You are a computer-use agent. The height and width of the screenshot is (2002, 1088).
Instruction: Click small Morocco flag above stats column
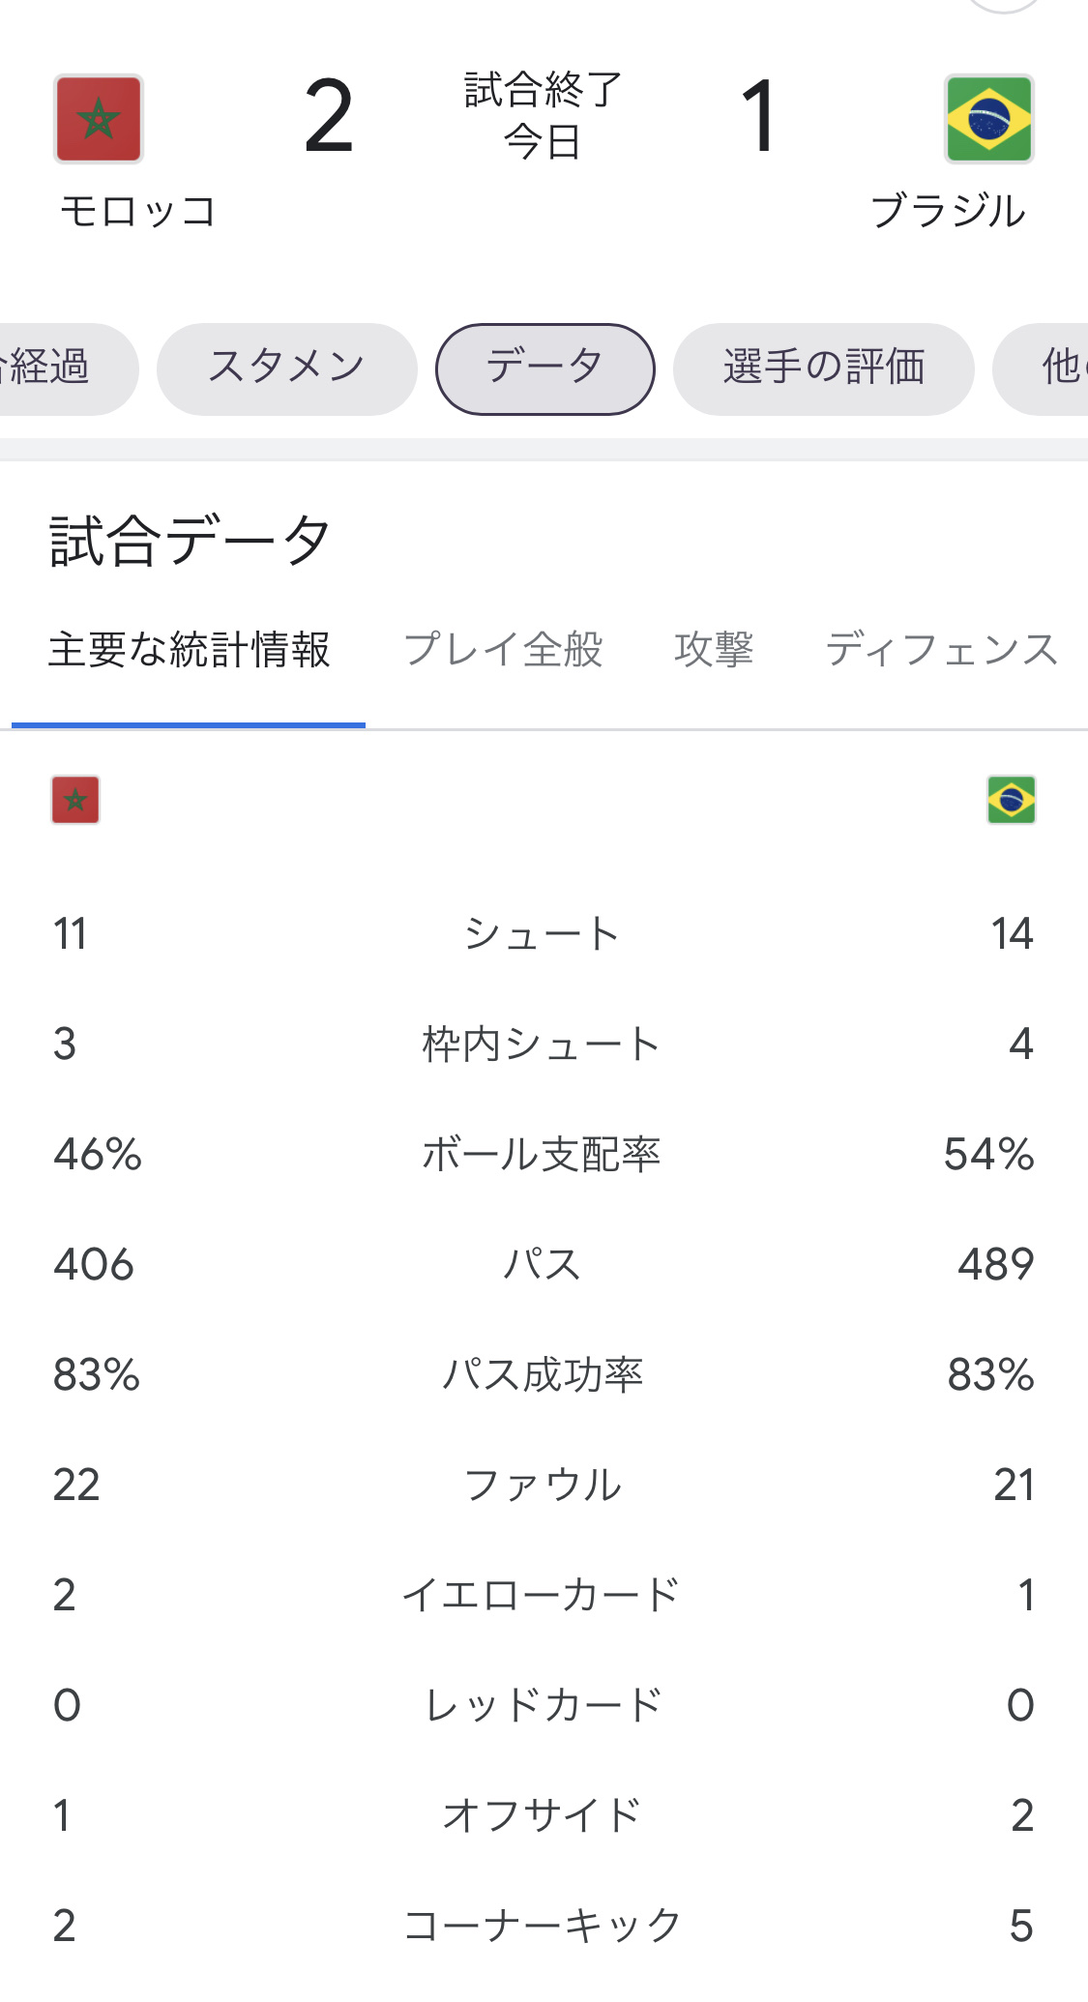75,800
